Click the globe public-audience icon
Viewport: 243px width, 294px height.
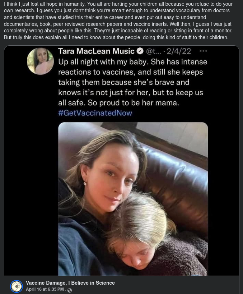tap(70, 290)
